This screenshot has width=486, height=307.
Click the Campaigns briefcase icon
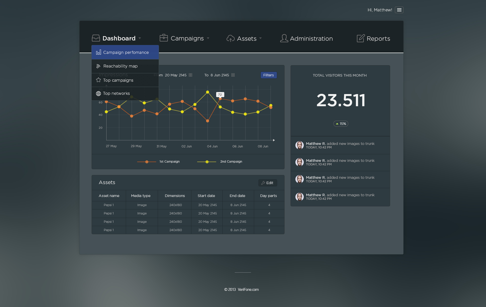[x=164, y=38]
